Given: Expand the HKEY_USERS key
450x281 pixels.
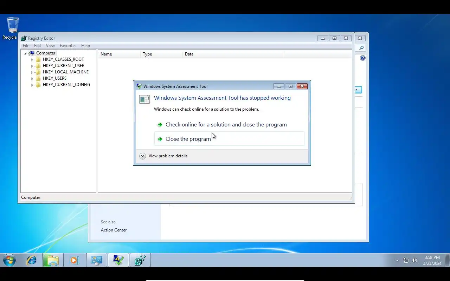Looking at the screenshot, I should (32, 79).
